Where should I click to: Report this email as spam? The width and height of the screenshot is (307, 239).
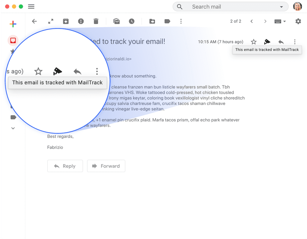81,21
